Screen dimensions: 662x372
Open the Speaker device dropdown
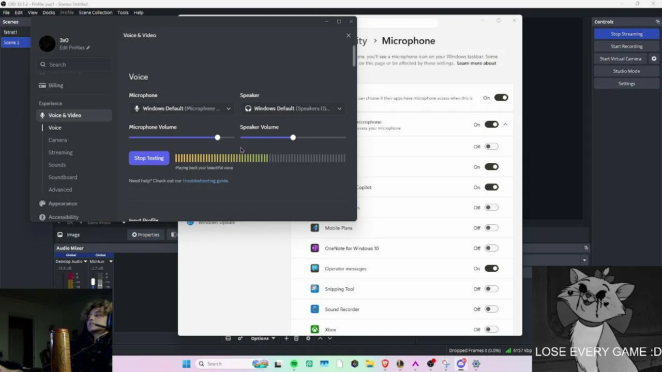pyautogui.click(x=293, y=109)
